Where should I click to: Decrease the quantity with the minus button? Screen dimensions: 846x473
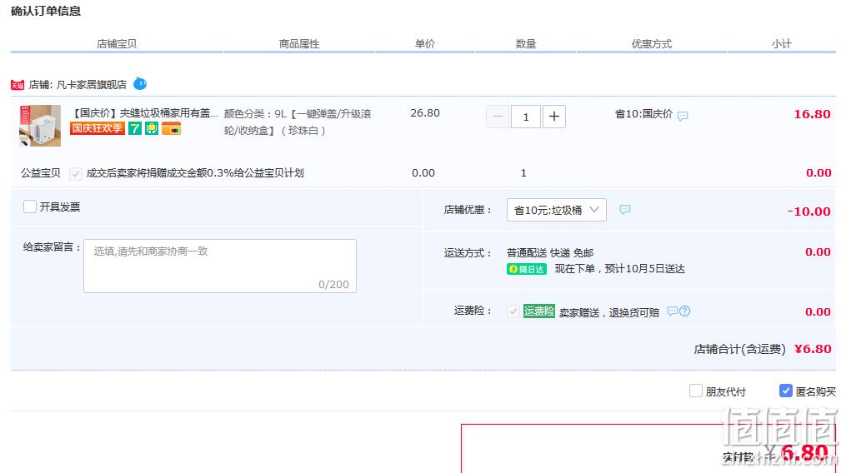pyautogui.click(x=498, y=117)
